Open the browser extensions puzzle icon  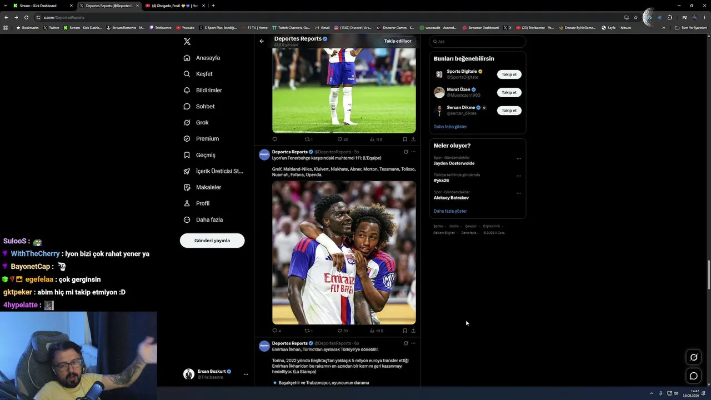(x=669, y=17)
